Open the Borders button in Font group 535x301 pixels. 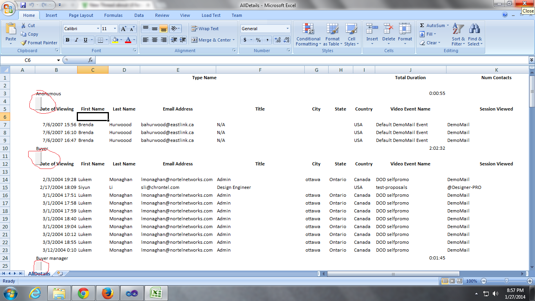click(100, 40)
